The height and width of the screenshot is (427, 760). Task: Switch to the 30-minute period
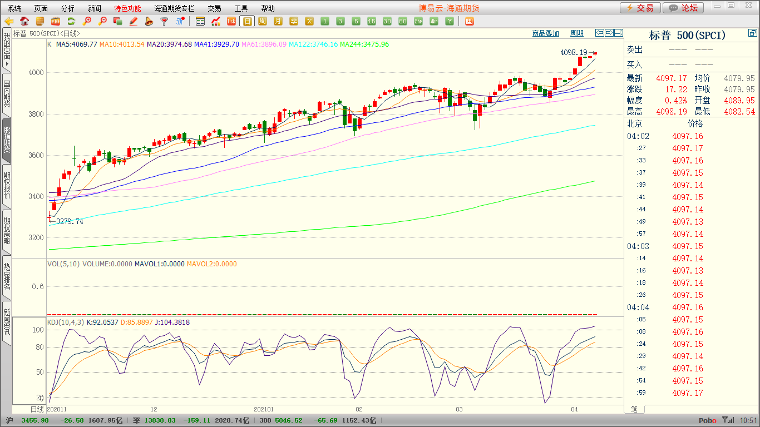pyautogui.click(x=387, y=21)
